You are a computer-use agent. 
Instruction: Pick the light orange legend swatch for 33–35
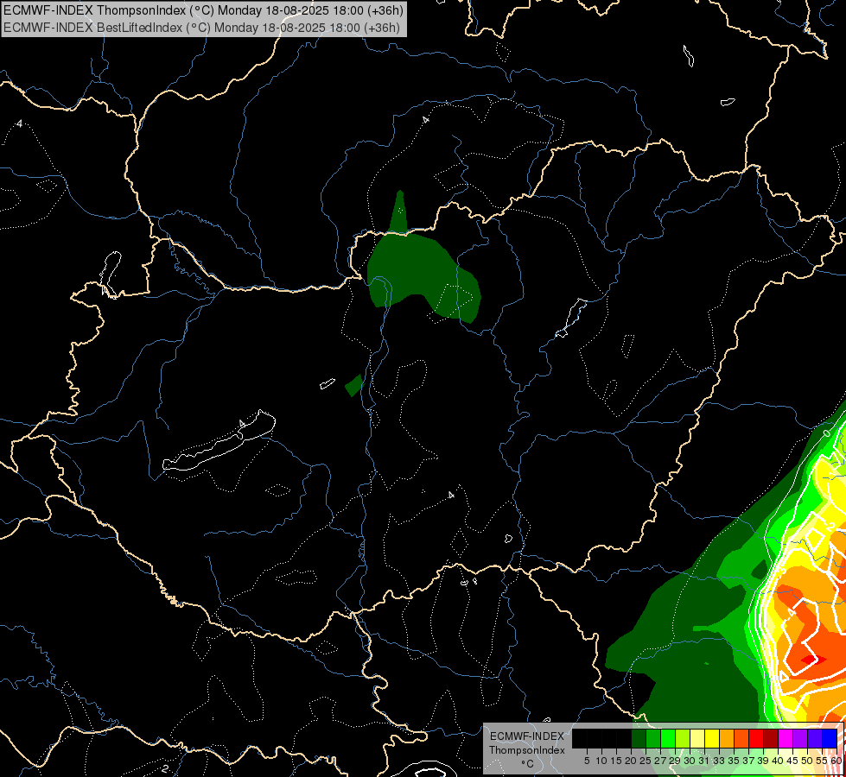point(727,739)
